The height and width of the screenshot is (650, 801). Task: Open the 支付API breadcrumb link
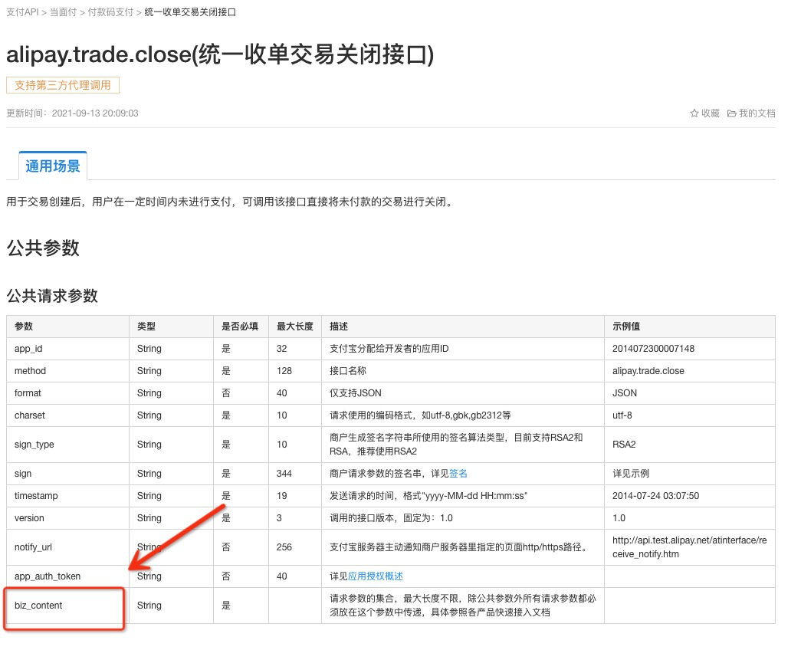click(22, 11)
